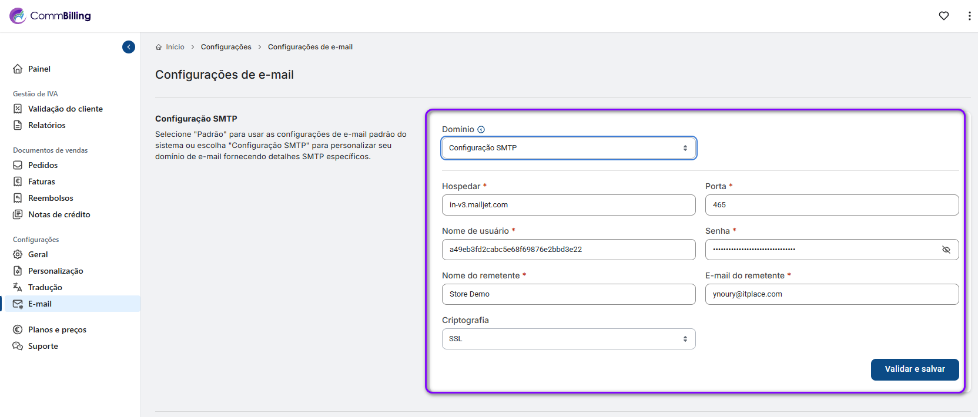Click the heart favorites icon
This screenshot has height=417, width=978.
pos(944,16)
